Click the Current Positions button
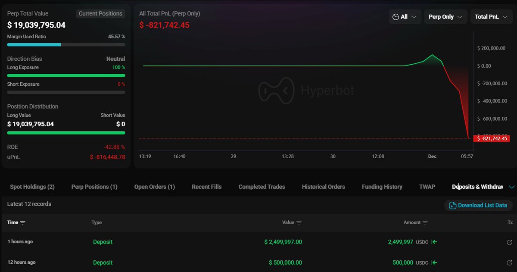517x272 pixels. (100, 13)
